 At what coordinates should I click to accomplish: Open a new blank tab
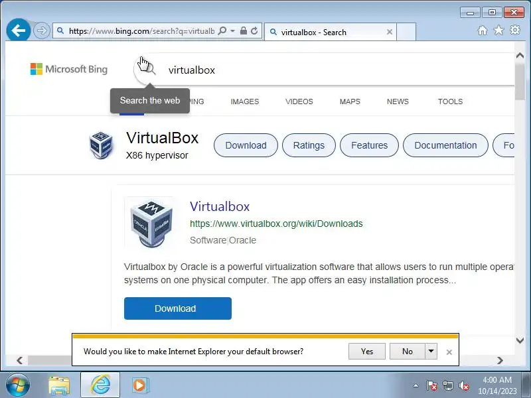(406, 32)
